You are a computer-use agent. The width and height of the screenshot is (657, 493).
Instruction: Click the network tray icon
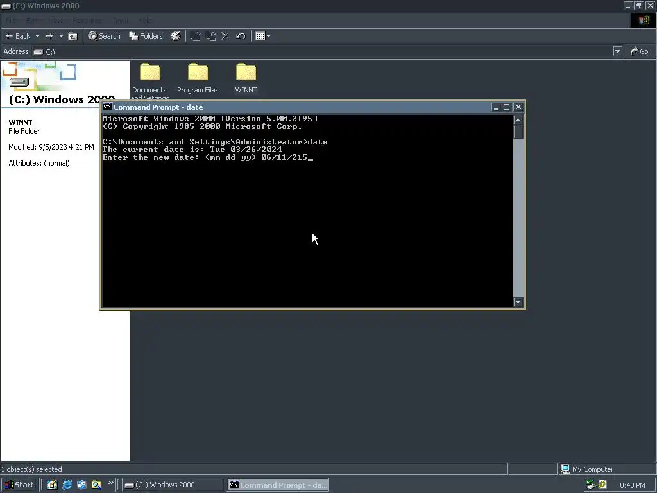(x=591, y=485)
